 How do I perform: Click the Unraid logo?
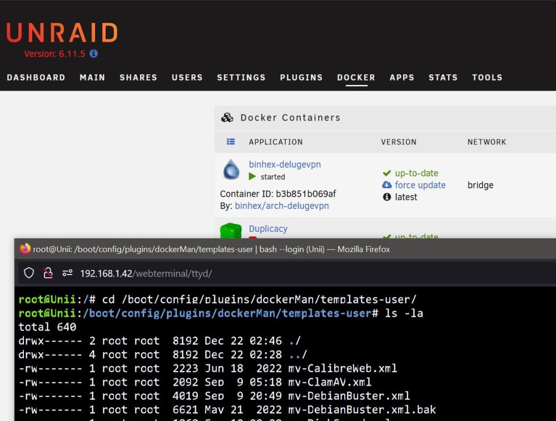62,33
